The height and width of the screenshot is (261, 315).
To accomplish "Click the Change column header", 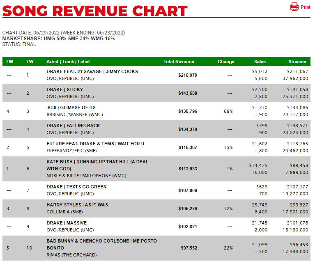I will [x=226, y=62].
